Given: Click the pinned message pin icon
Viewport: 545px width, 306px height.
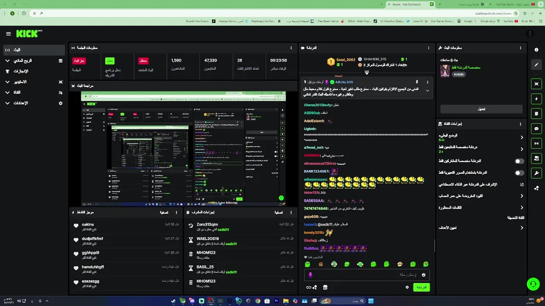Looking at the screenshot, I should click(x=417, y=82).
